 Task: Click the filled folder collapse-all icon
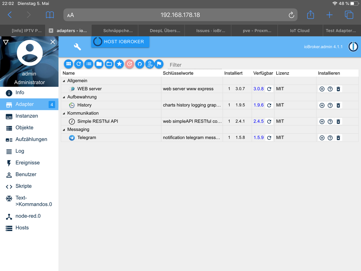point(99,64)
